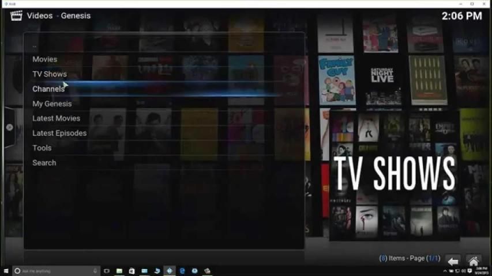
Task: Open the Windows Start button
Action: (6, 271)
